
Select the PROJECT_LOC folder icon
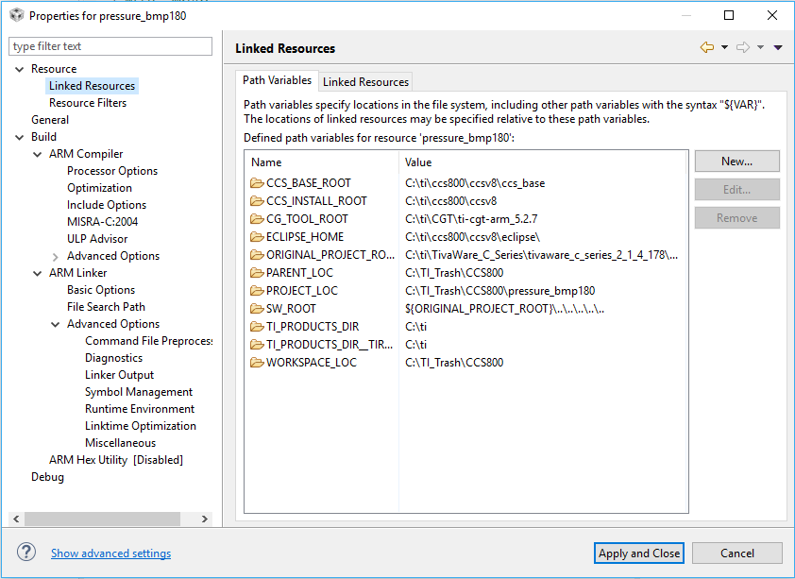(256, 291)
